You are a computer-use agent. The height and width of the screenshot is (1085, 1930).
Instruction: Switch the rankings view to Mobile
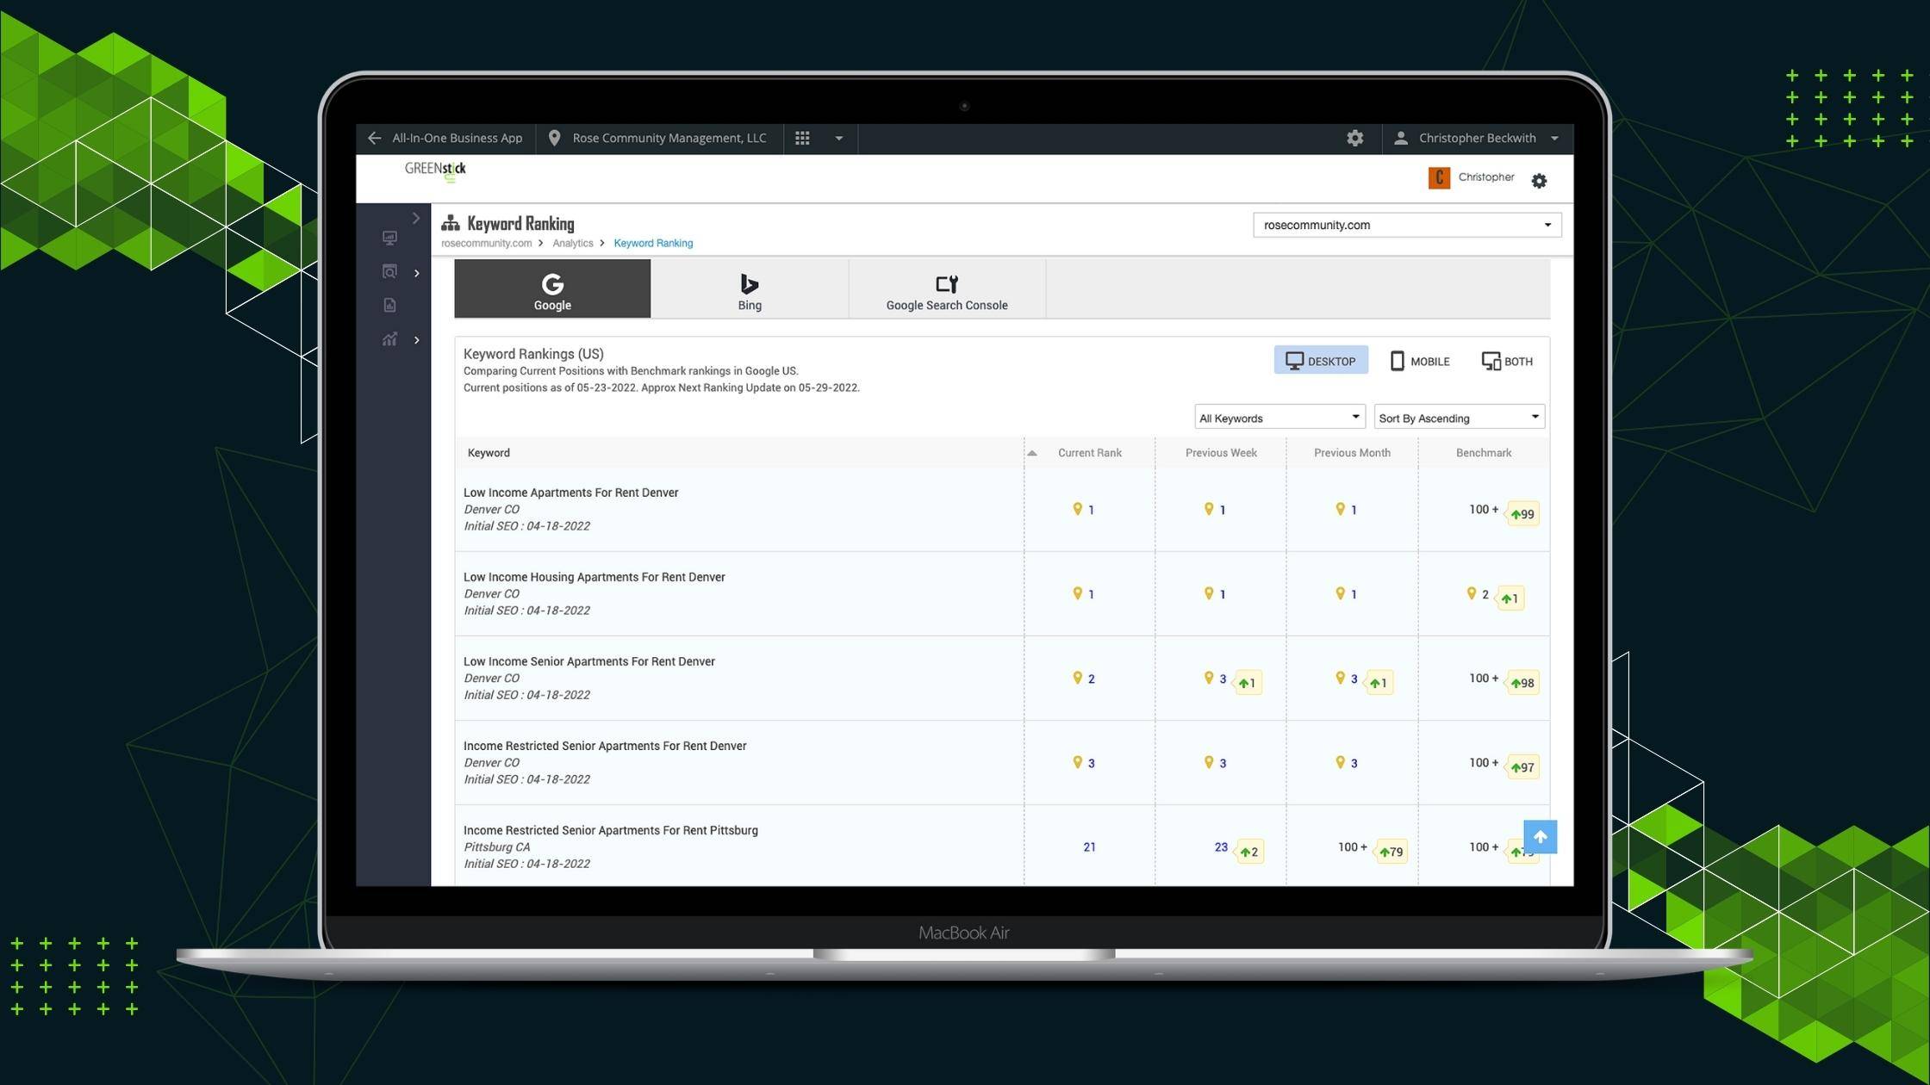(x=1420, y=361)
